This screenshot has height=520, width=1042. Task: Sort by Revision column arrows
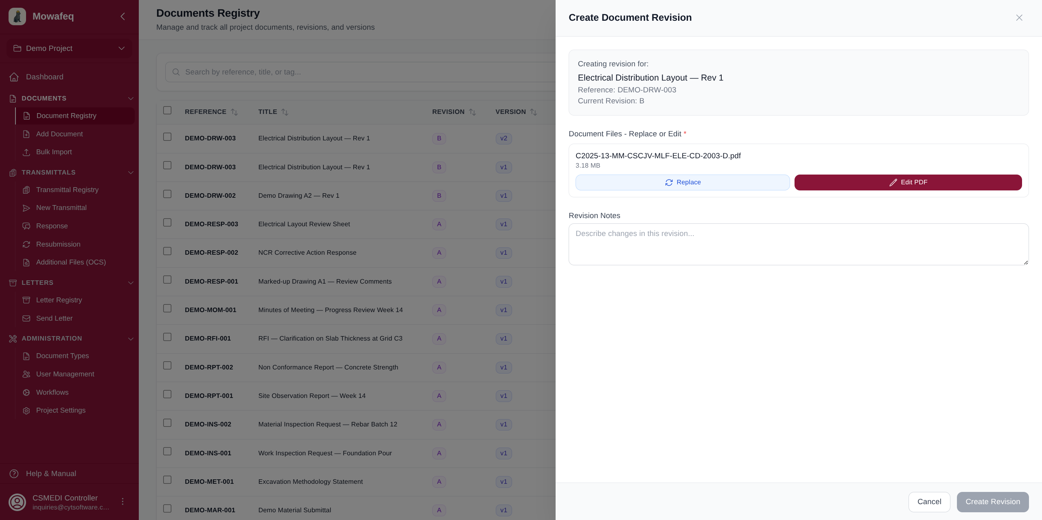(x=473, y=112)
